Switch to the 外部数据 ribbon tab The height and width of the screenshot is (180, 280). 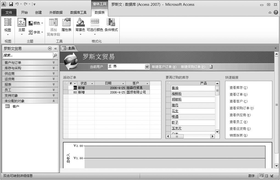click(x=56, y=13)
